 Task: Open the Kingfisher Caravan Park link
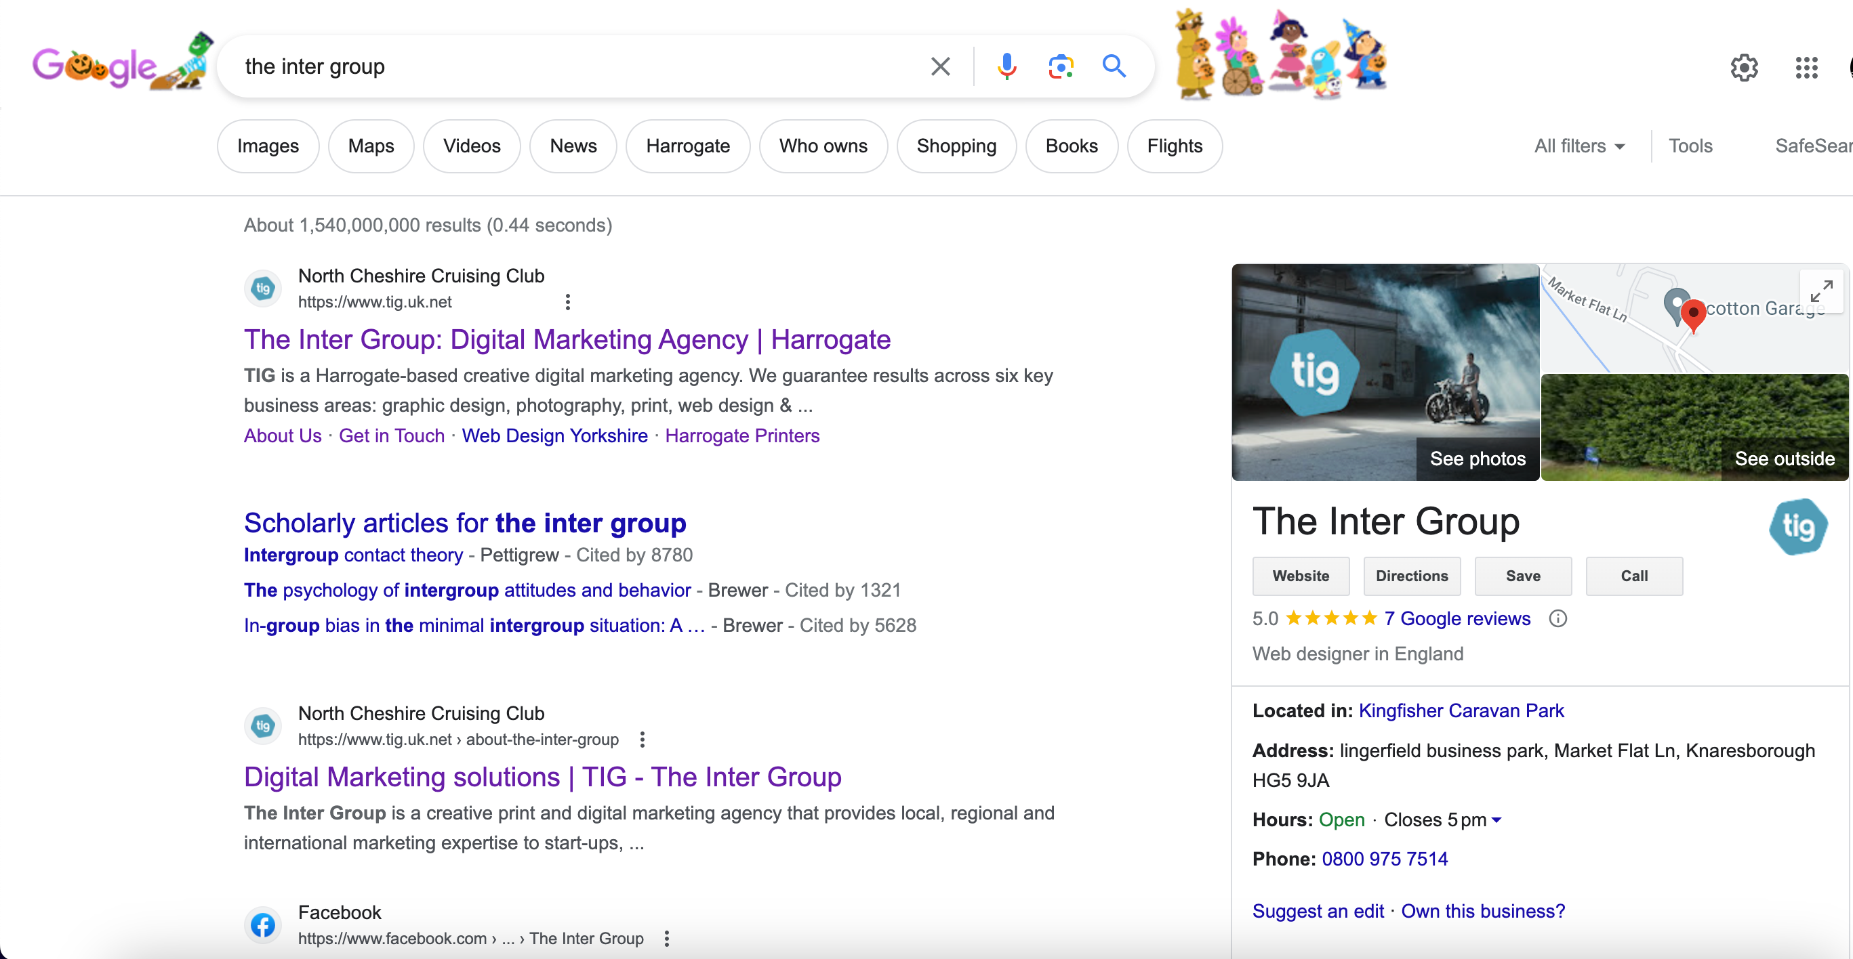pyautogui.click(x=1461, y=710)
